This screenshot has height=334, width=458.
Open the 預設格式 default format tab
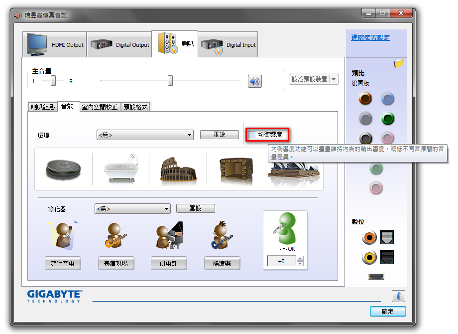coord(135,107)
